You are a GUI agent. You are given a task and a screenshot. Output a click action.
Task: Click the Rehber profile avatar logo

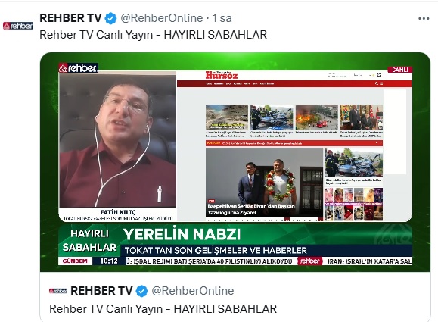(18, 26)
